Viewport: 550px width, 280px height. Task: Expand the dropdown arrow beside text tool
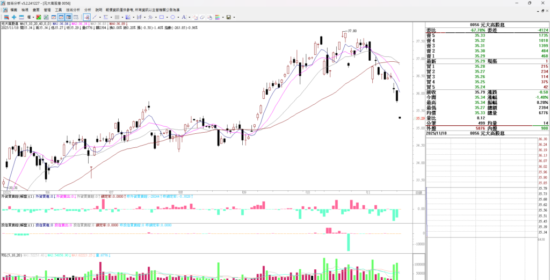click(x=187, y=17)
